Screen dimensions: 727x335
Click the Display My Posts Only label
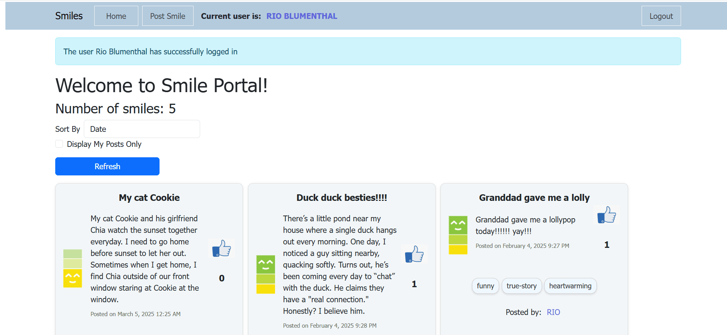pyautogui.click(x=104, y=144)
